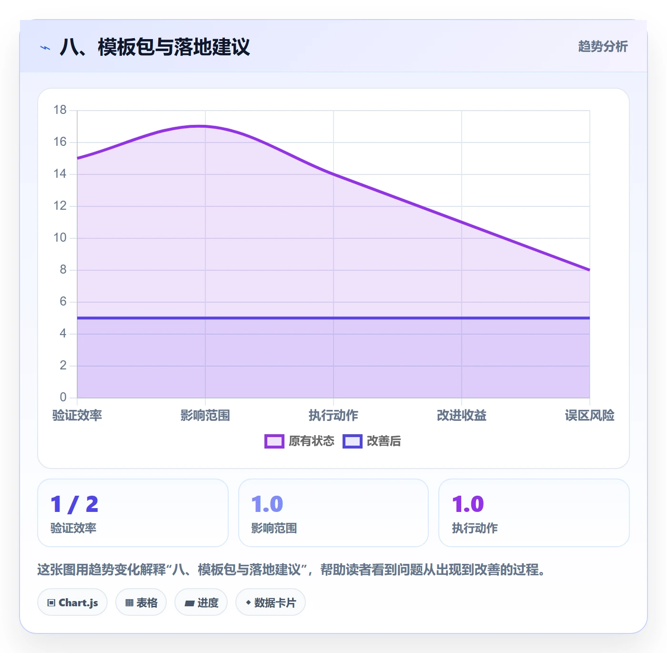Click the bar icon in the 进度 chip
Image resolution: width=667 pixels, height=653 pixels.
pos(190,603)
